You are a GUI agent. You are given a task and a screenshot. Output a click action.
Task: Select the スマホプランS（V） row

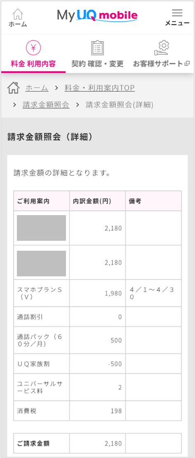coord(97,293)
